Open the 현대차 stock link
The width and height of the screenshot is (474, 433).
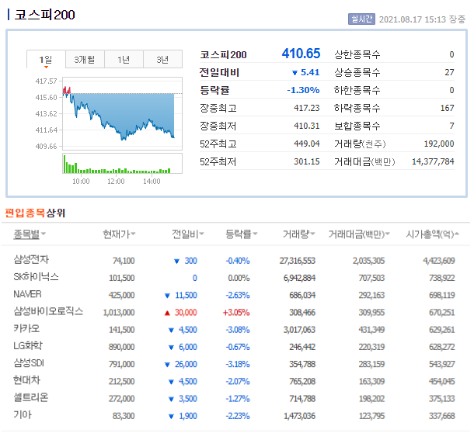click(x=26, y=380)
